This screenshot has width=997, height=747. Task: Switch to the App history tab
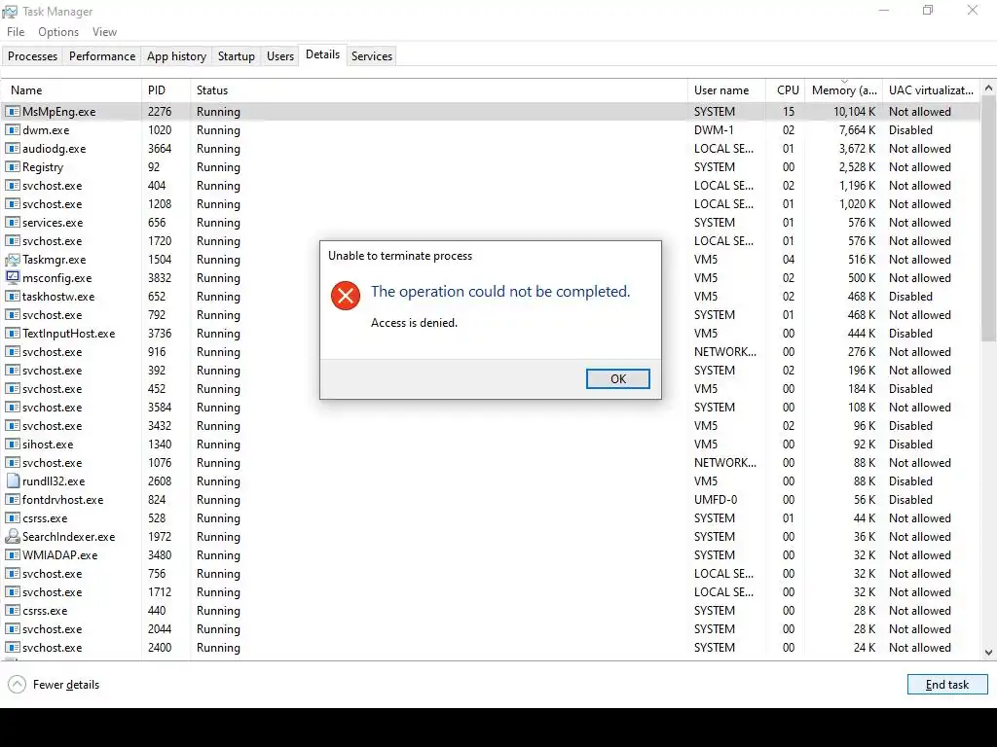[177, 55]
